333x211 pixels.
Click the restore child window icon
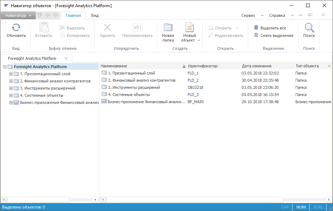point(310,15)
